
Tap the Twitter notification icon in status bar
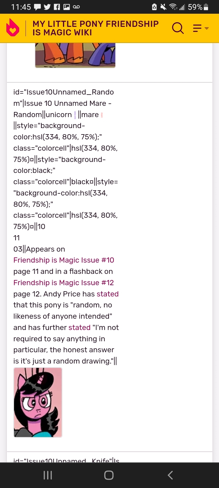point(47,7)
